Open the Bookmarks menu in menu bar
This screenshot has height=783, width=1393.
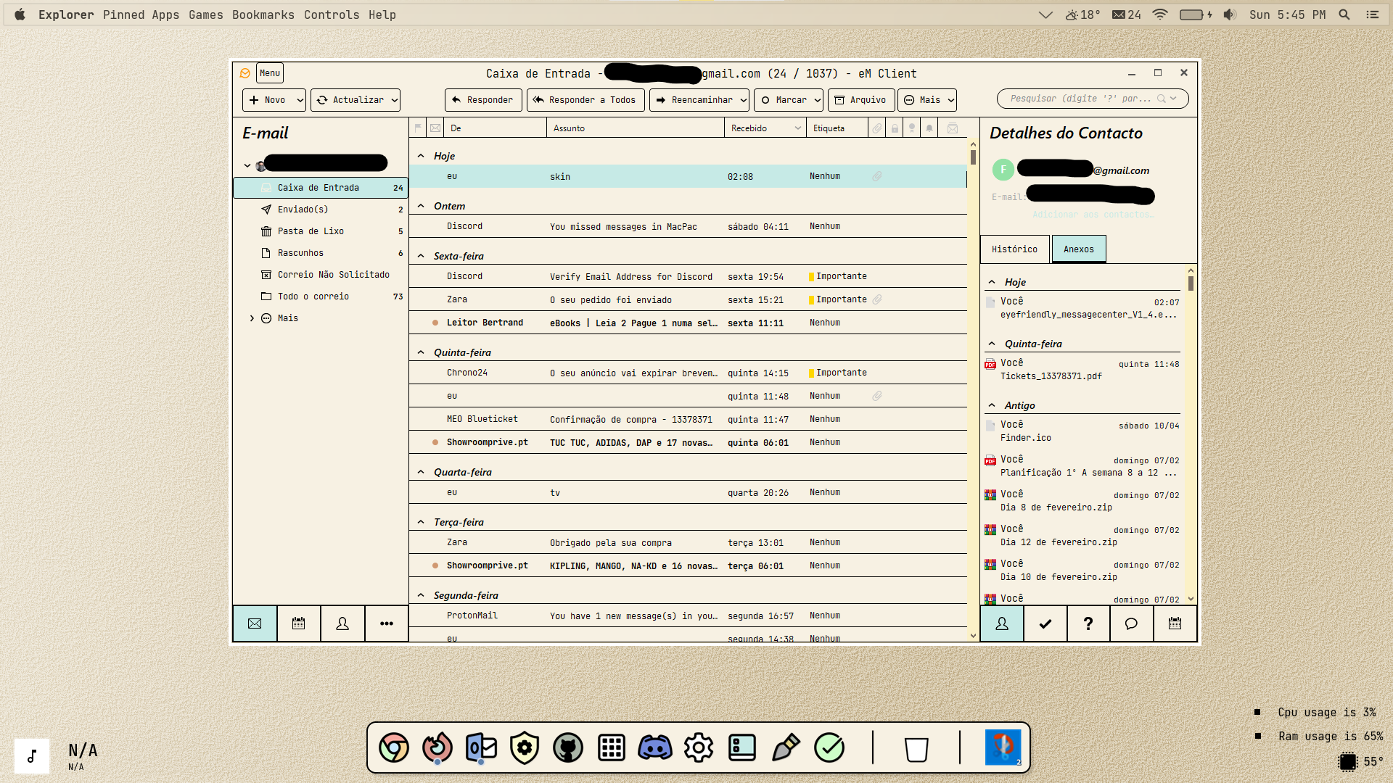tap(263, 14)
